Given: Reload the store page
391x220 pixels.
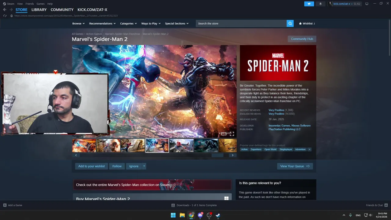Looking at the screenshot, I should click(5, 16).
